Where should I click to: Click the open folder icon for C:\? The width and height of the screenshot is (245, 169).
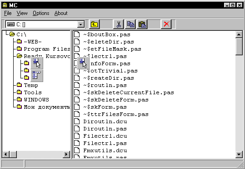point(12,34)
